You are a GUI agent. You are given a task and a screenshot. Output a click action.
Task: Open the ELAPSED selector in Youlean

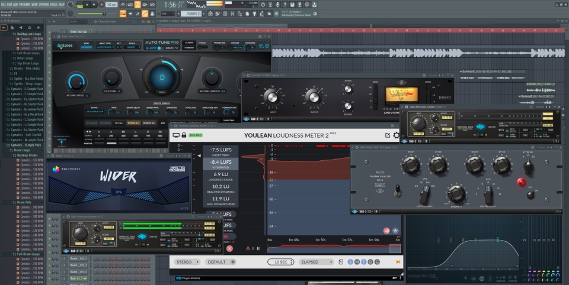316,262
